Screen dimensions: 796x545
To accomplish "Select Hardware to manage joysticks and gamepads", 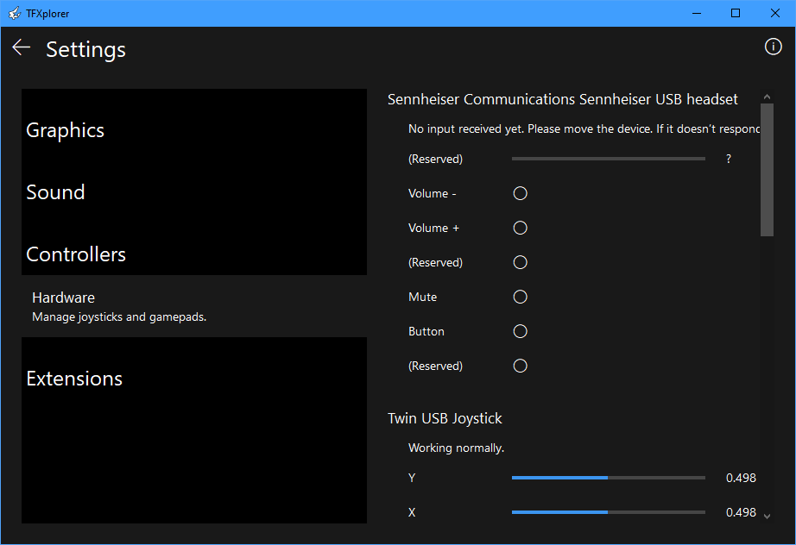I will coord(118,306).
